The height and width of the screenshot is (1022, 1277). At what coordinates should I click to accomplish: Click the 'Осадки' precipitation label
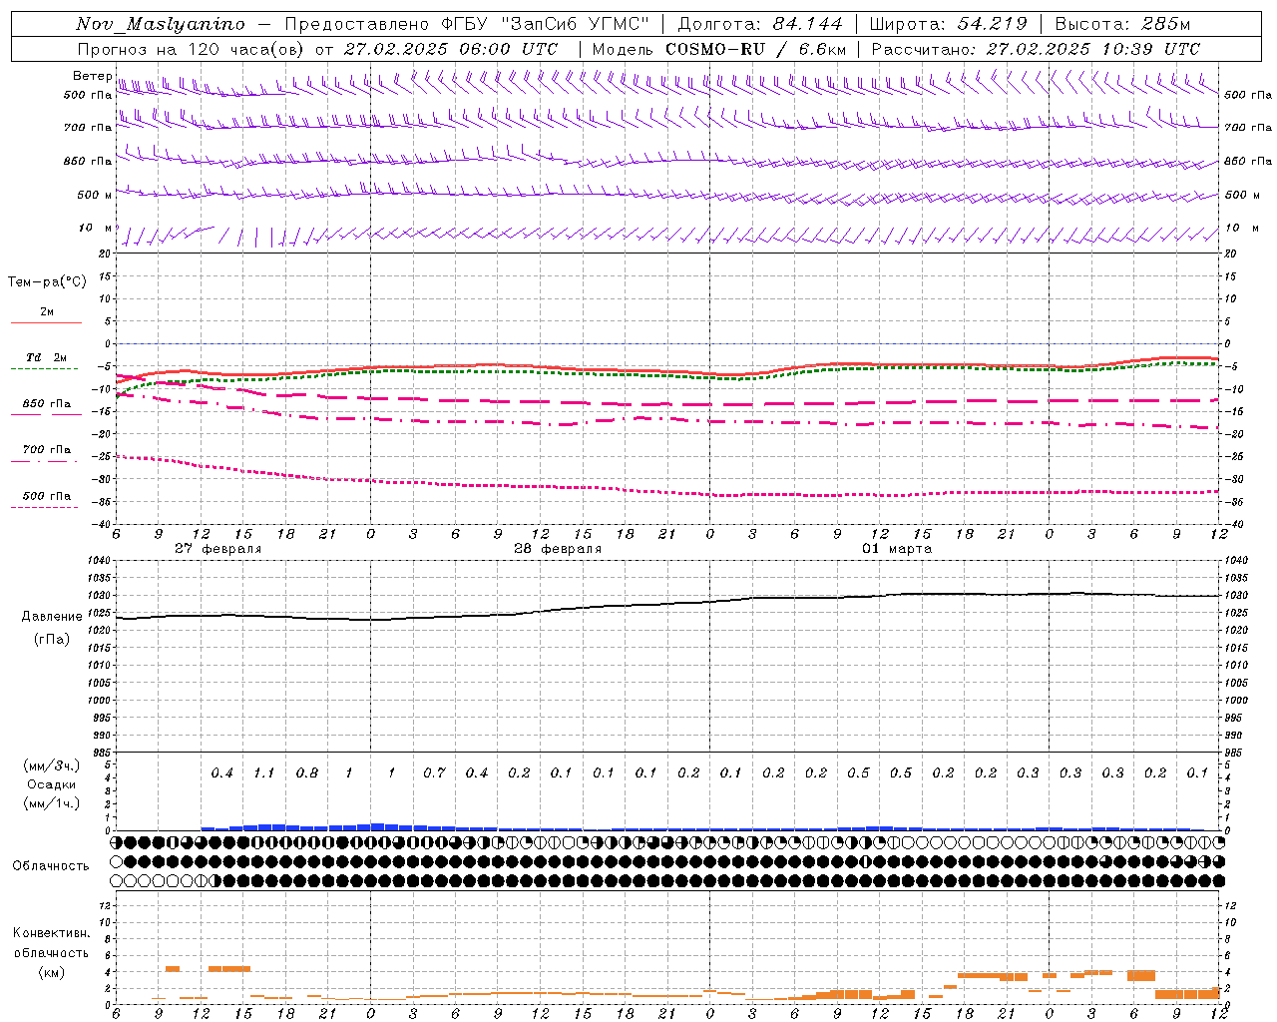(52, 784)
